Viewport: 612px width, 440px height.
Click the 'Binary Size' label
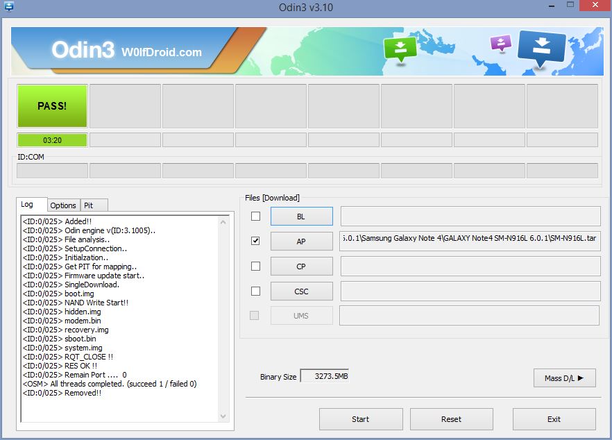[x=278, y=376]
